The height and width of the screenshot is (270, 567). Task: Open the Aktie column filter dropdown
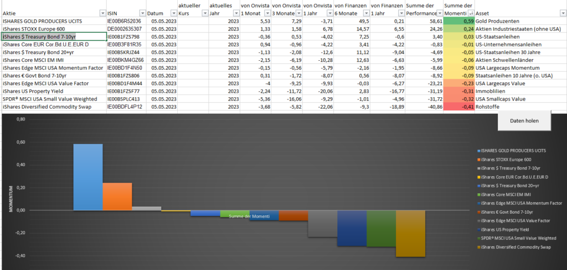(102, 13)
